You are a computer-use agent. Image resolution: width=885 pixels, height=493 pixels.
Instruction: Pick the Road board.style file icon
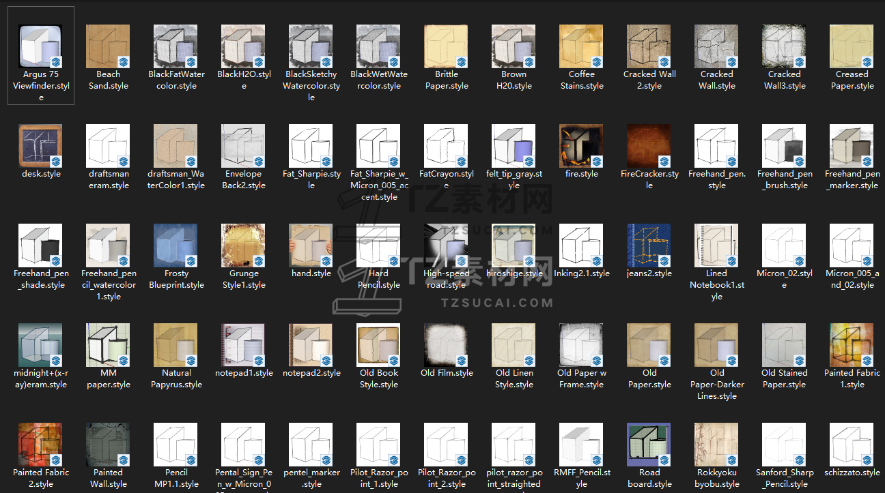point(649,445)
